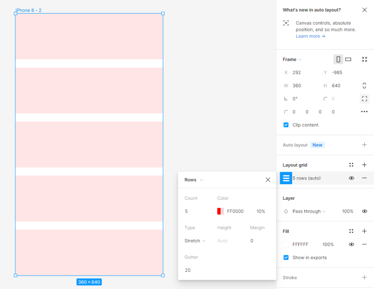The width and height of the screenshot is (374, 289).
Task: Click the resize to fit icon
Action: pos(364,59)
